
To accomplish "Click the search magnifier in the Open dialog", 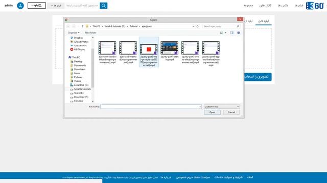I will [x=238, y=26].
